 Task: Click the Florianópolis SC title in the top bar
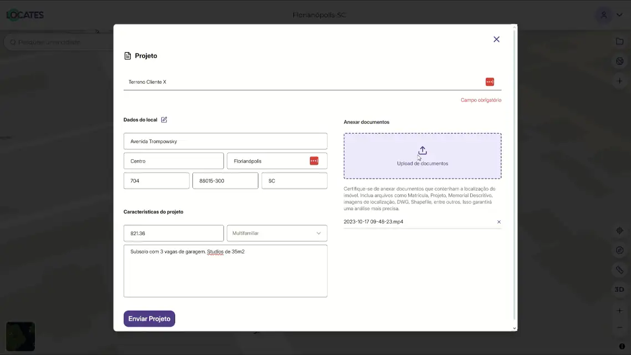click(319, 15)
